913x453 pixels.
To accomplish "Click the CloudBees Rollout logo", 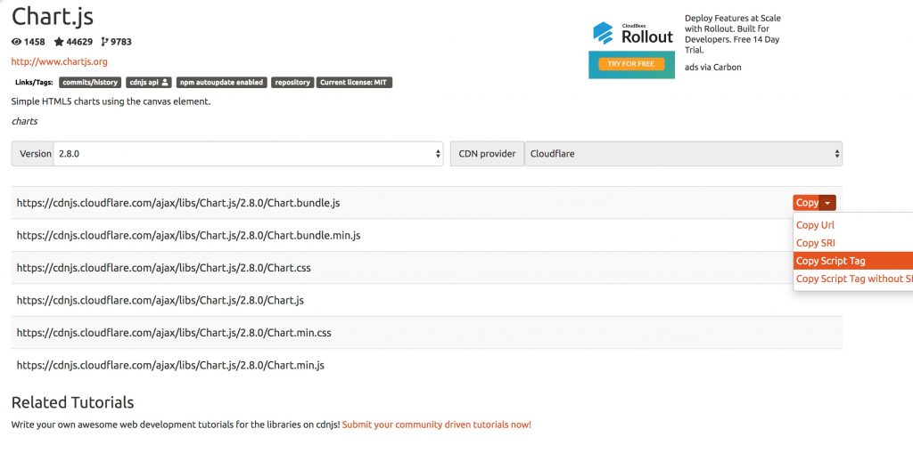I will 633,34.
